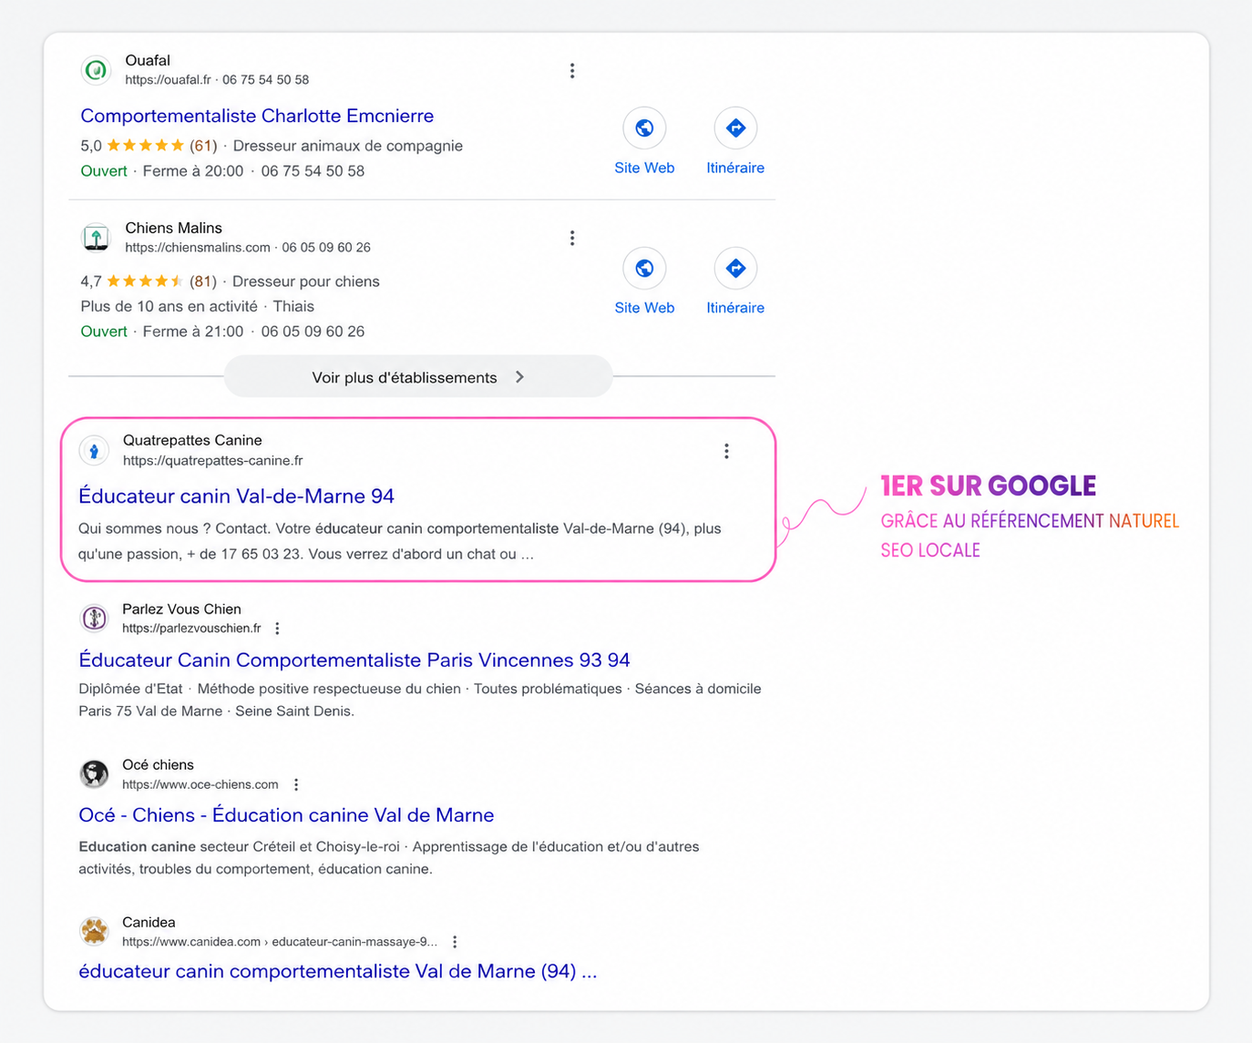
Task: Open the three-dot menu for Chiens Malins
Action: [572, 239]
